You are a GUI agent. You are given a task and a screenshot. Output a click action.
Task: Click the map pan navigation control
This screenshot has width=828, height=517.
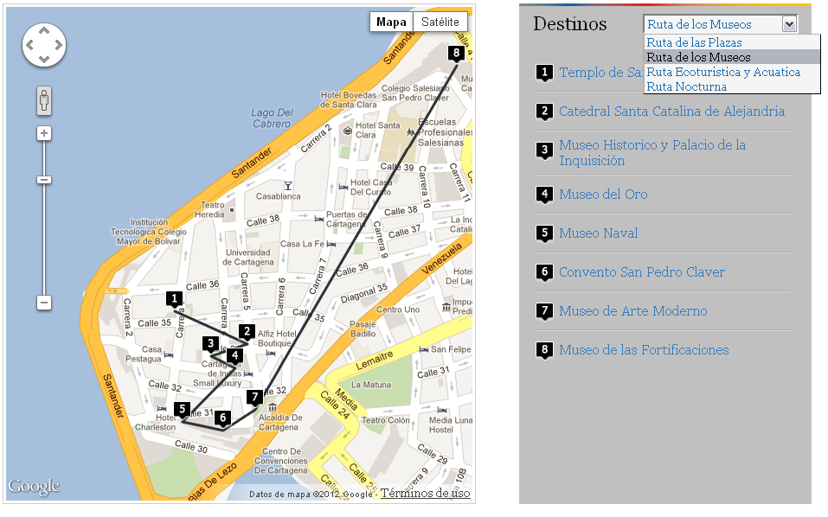point(44,46)
